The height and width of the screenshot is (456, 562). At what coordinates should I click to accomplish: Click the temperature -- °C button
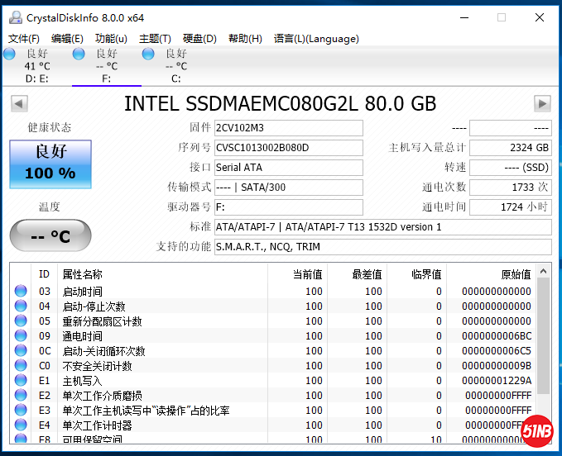[50, 236]
